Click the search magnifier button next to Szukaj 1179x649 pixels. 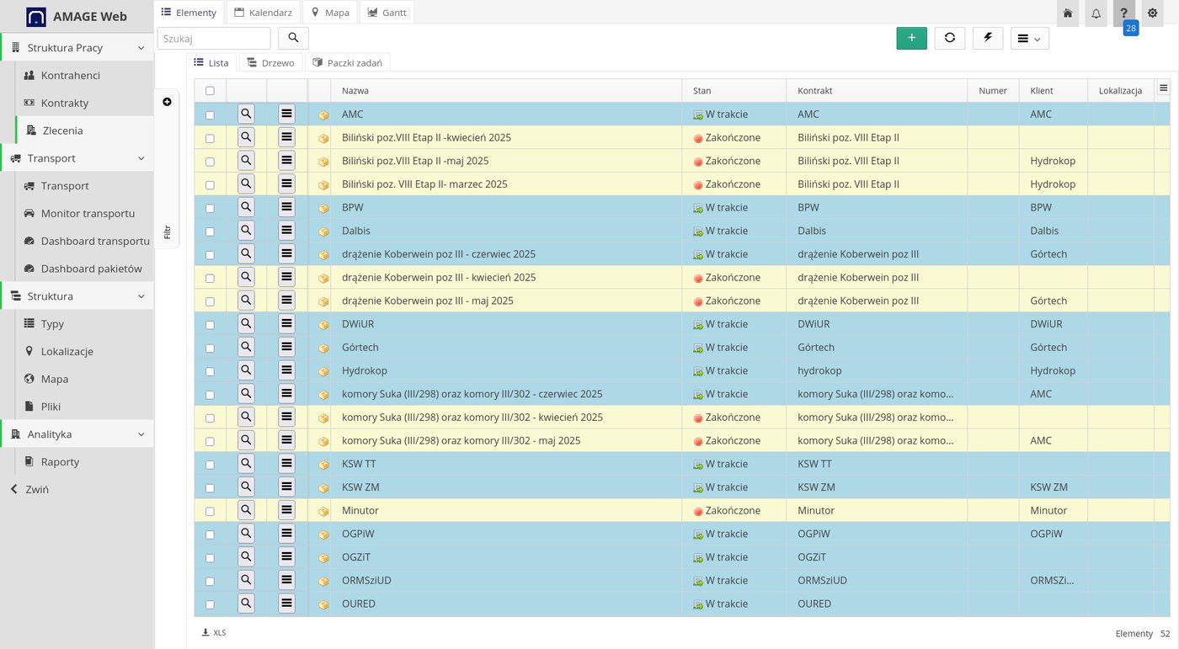pos(293,38)
